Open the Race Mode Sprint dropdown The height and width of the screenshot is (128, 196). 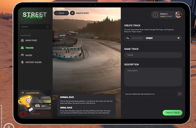point(153,38)
